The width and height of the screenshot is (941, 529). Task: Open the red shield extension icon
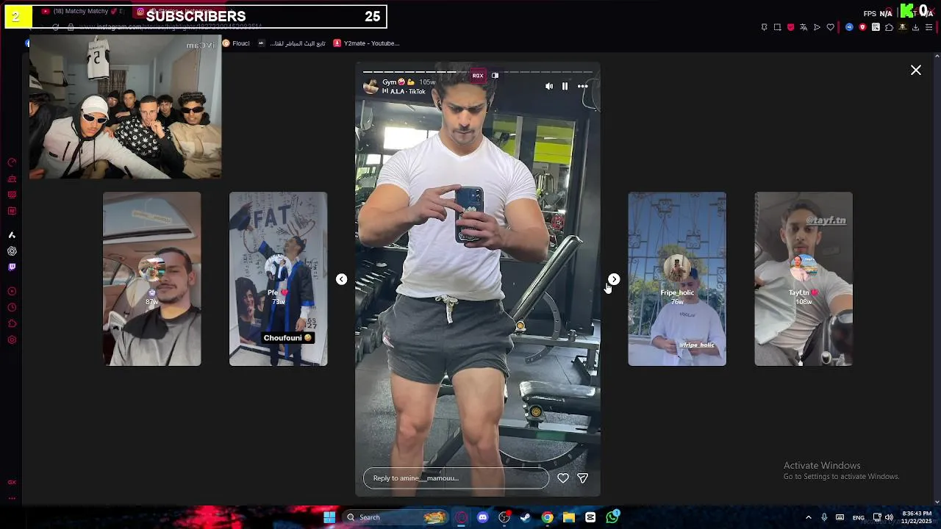(x=862, y=27)
